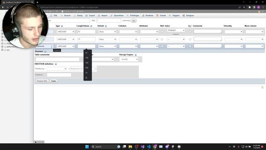Open the browser profile avatar

click(259, 7)
